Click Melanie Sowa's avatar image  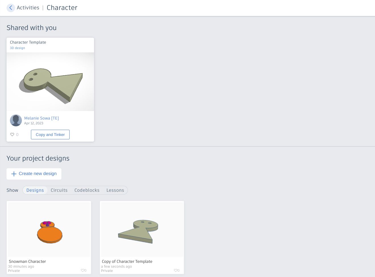[x=16, y=120]
